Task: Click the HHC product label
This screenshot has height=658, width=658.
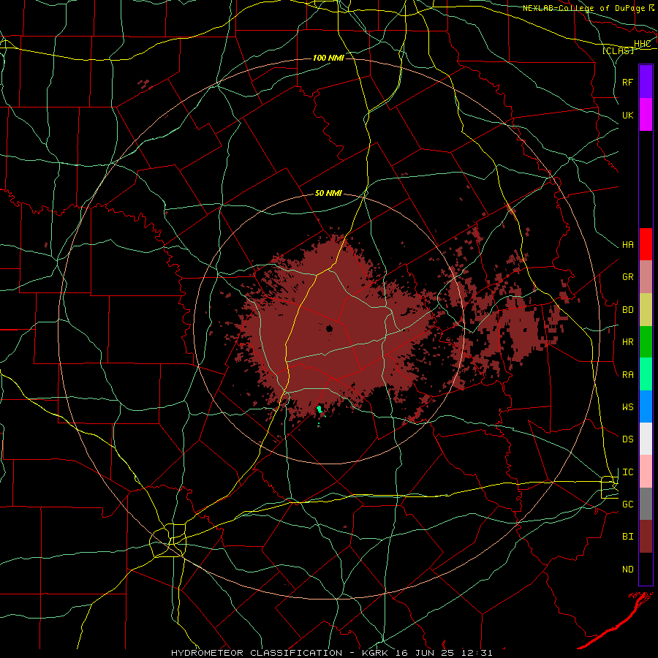Action: click(642, 44)
